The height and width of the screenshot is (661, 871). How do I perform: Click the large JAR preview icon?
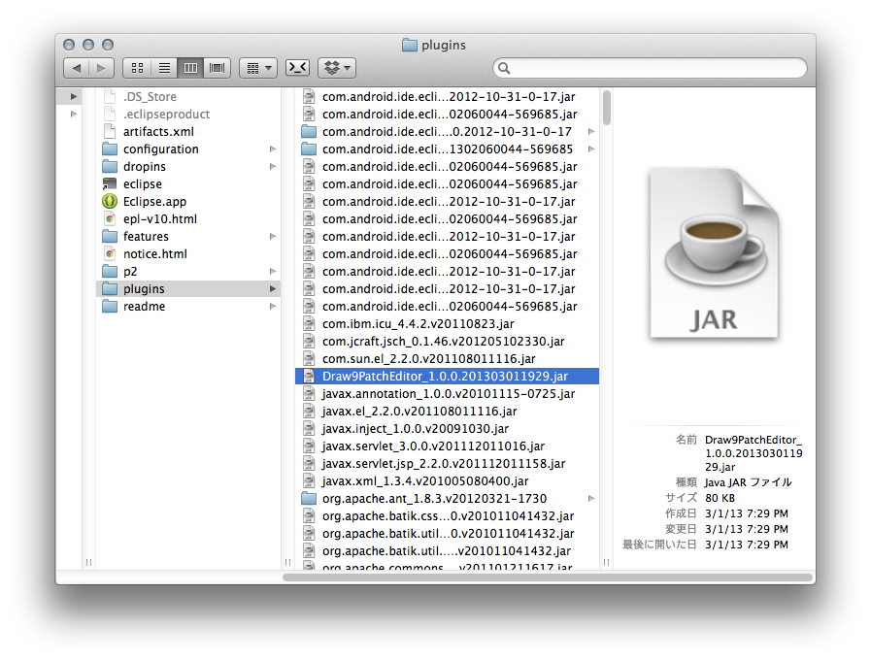pyautogui.click(x=714, y=254)
